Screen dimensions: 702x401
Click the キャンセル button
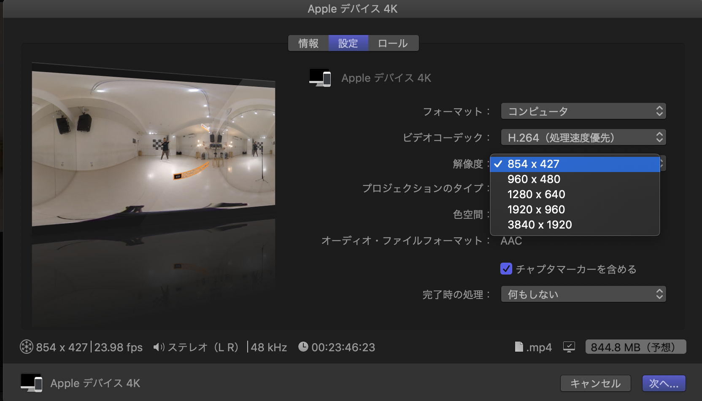coord(596,383)
